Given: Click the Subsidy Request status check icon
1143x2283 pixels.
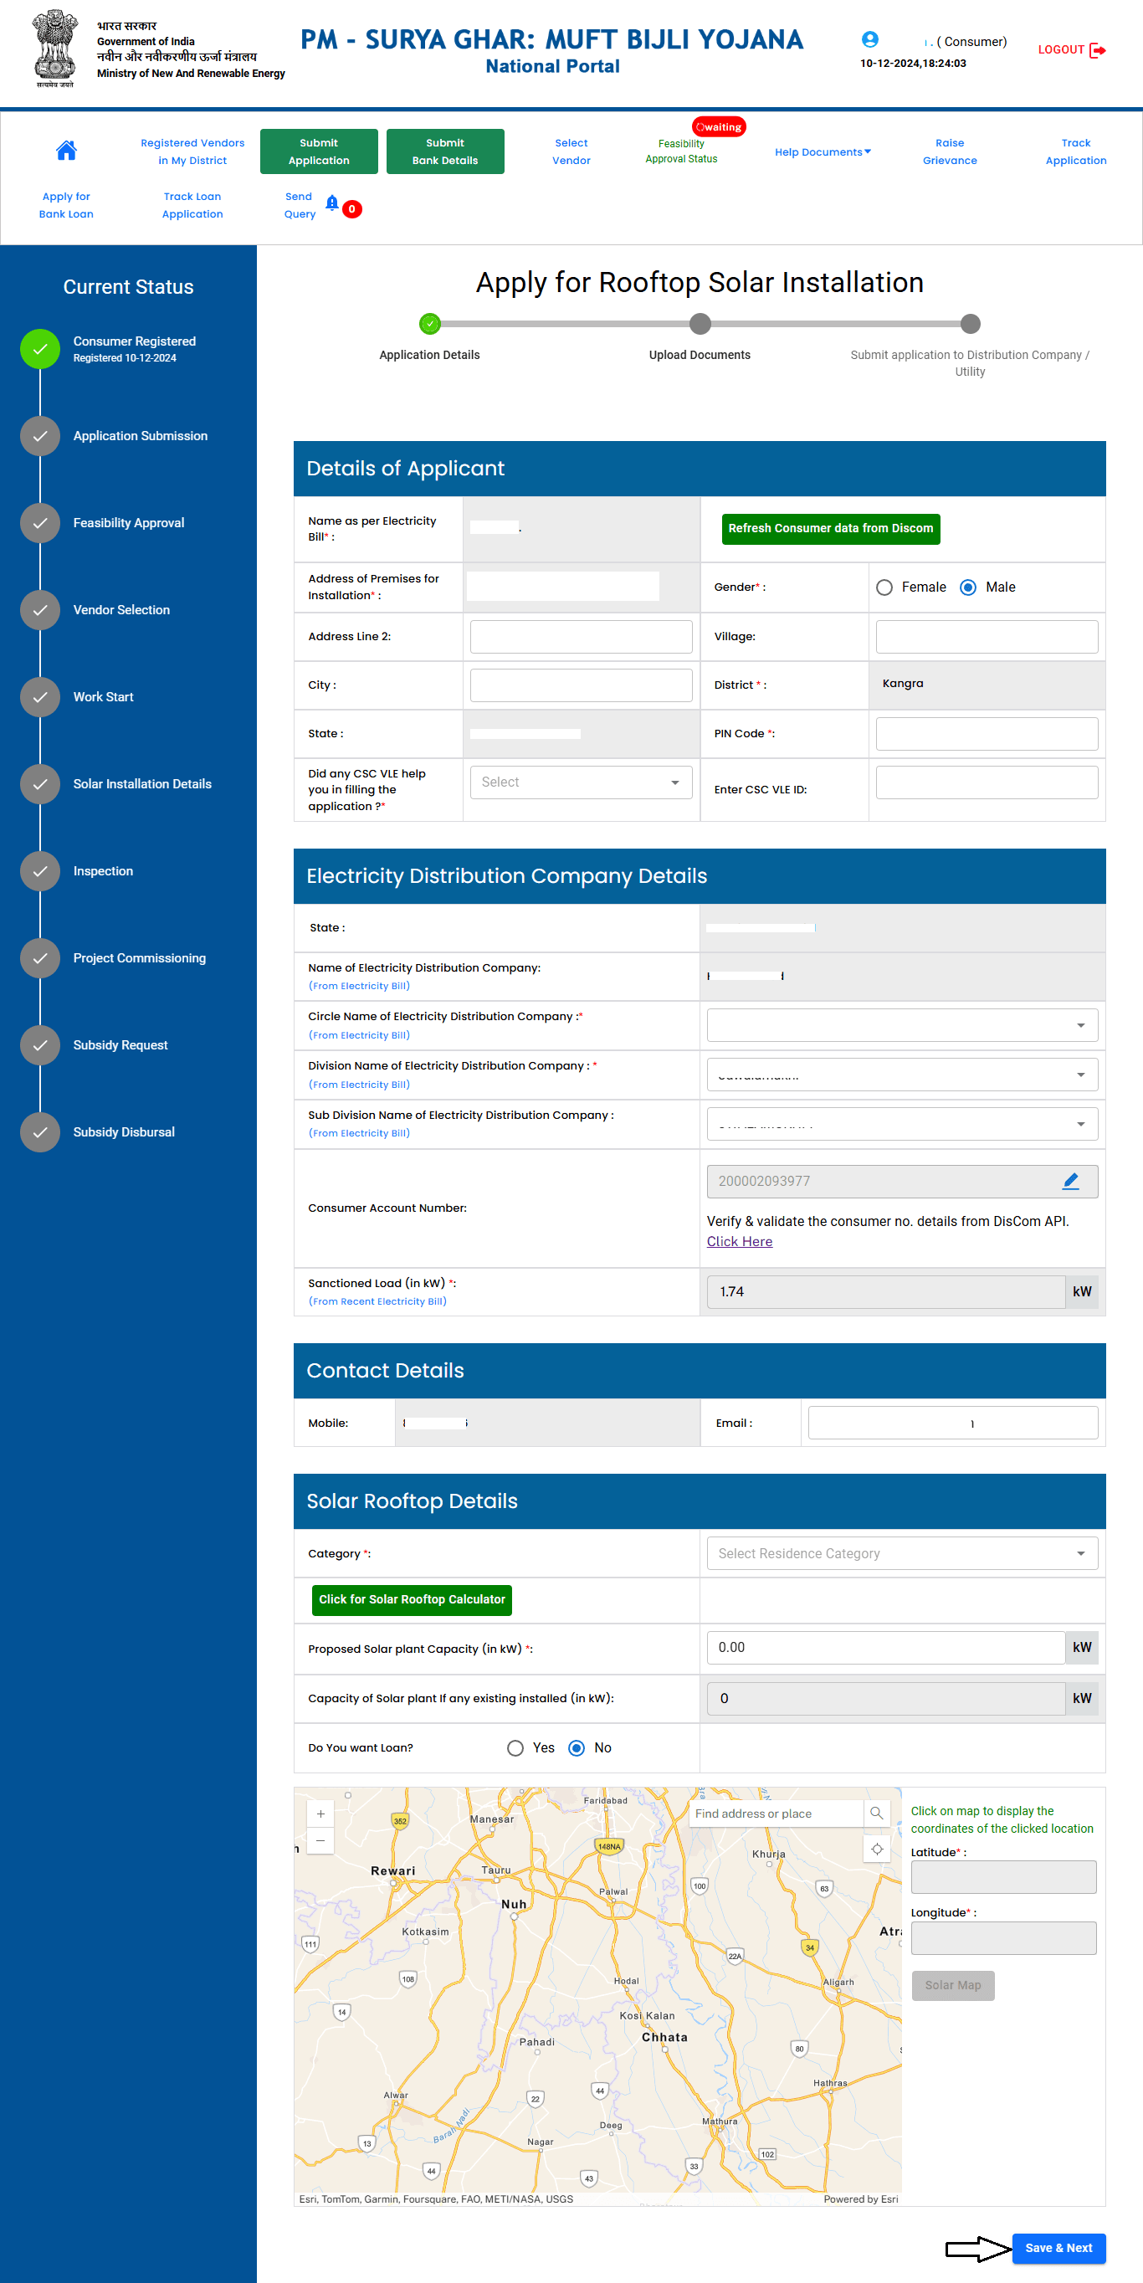Looking at the screenshot, I should coord(40,1045).
